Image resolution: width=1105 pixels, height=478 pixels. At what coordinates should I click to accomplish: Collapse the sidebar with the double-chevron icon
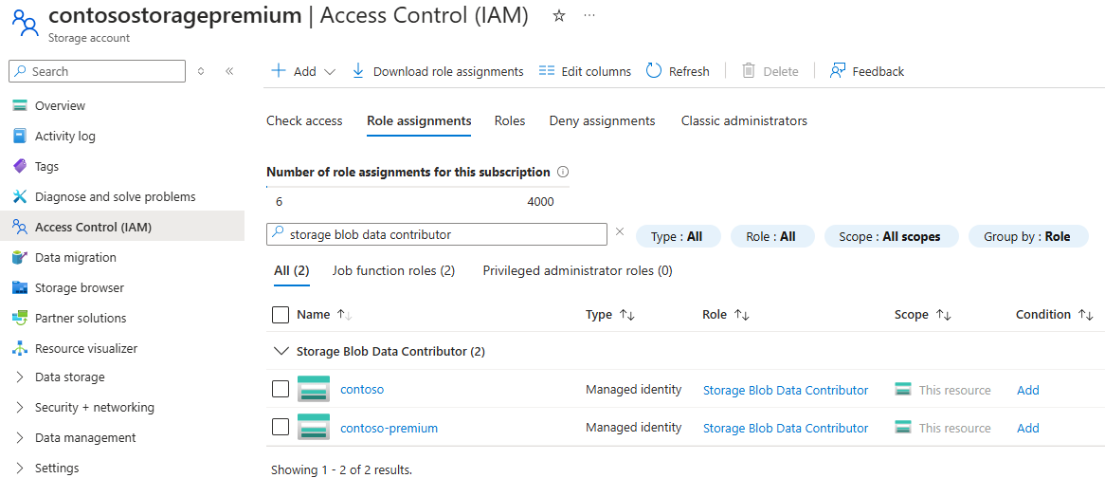(229, 71)
